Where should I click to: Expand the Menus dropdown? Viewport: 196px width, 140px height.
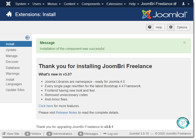click(54, 4)
